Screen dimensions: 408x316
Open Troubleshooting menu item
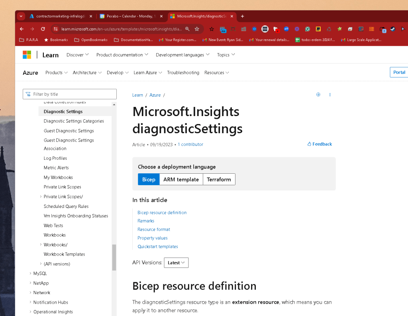click(183, 73)
